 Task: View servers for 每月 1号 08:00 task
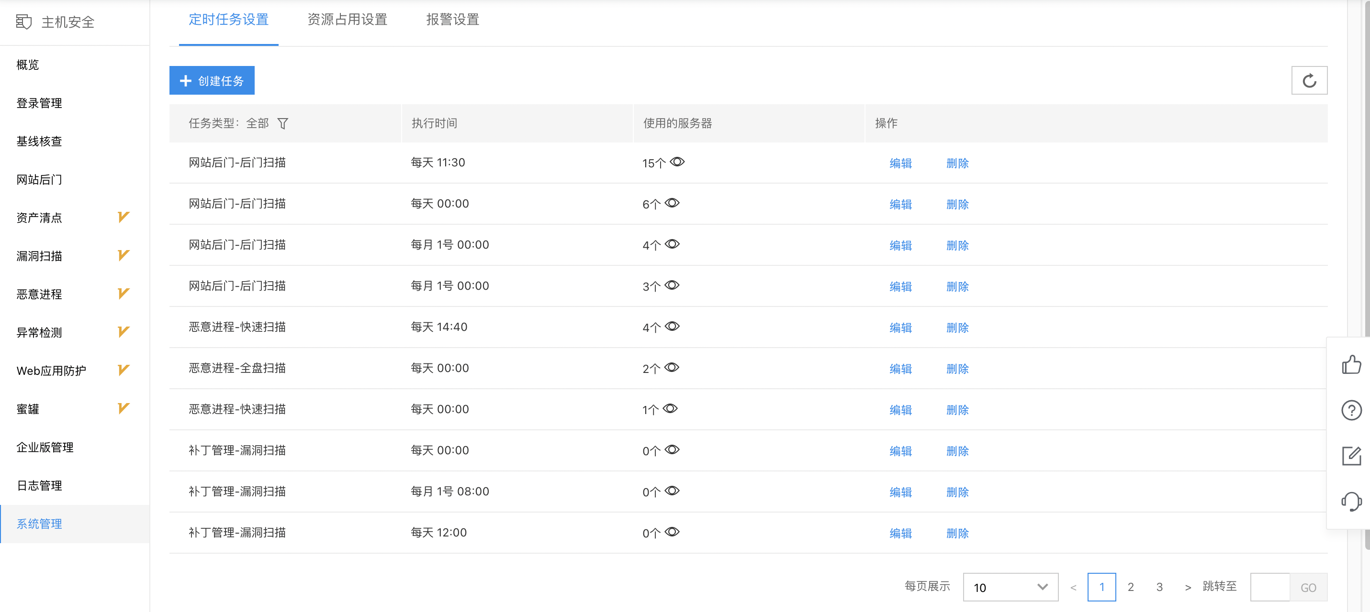pos(672,491)
